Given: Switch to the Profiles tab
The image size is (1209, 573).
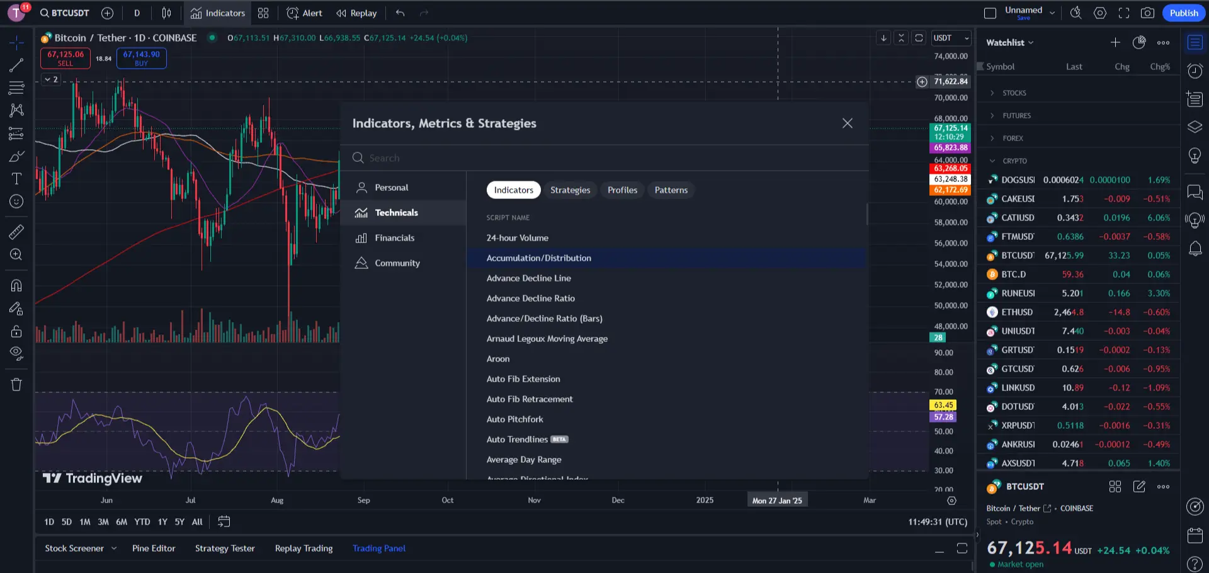Looking at the screenshot, I should [x=622, y=190].
